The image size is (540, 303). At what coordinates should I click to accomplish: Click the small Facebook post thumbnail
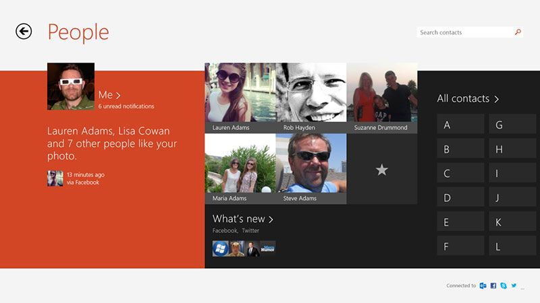(55, 178)
